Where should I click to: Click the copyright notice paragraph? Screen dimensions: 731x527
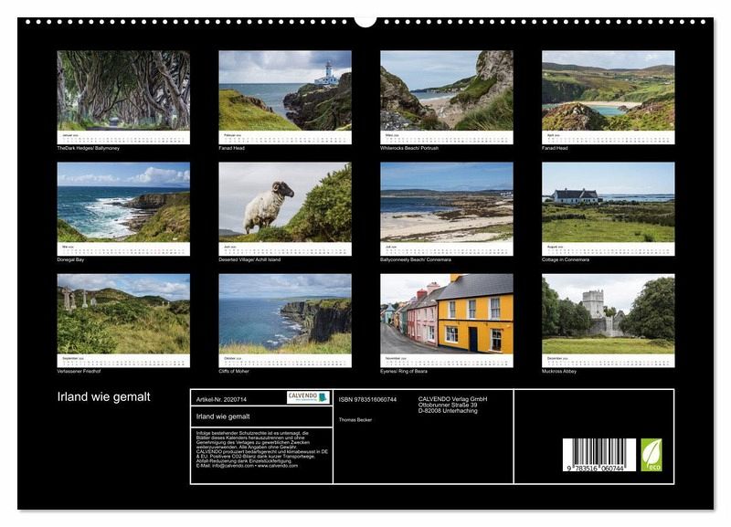point(262,449)
